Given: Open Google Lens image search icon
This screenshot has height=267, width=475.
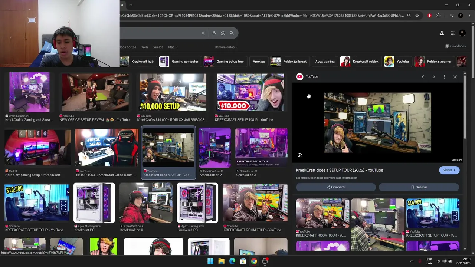Looking at the screenshot, I should [x=223, y=33].
